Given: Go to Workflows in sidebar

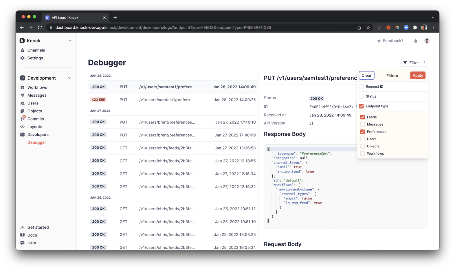Looking at the screenshot, I should (37, 87).
